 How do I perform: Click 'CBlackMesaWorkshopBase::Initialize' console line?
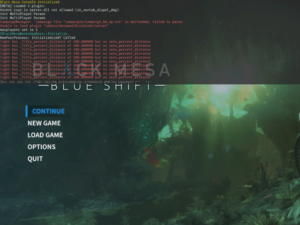click(33, 34)
